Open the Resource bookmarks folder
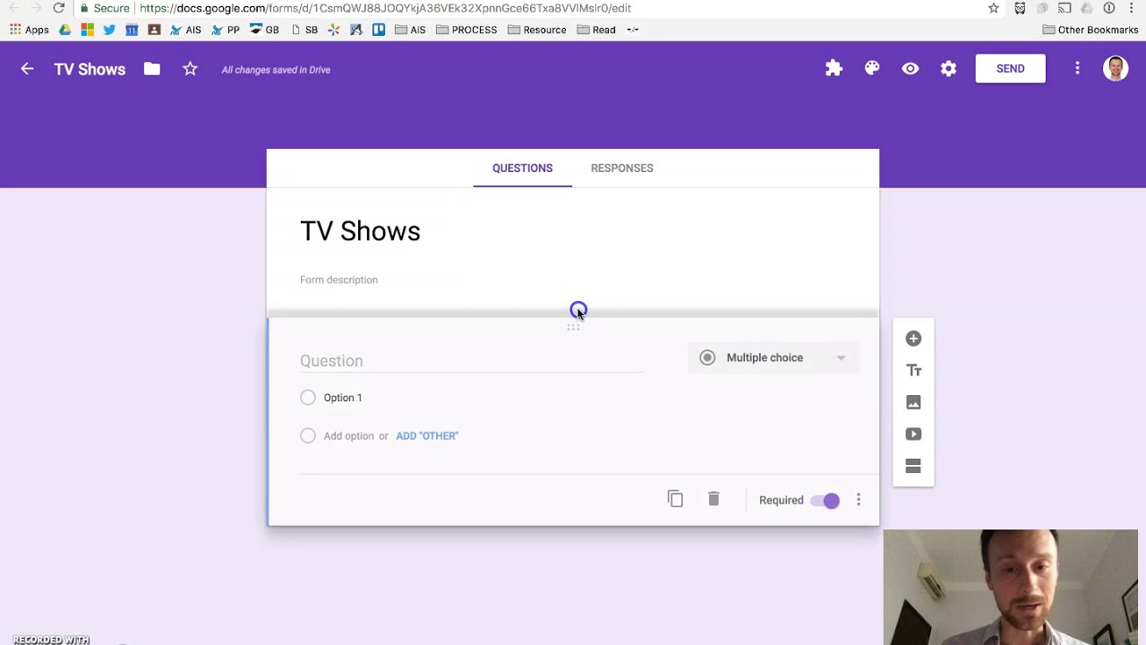The height and width of the screenshot is (645, 1146). (x=537, y=30)
